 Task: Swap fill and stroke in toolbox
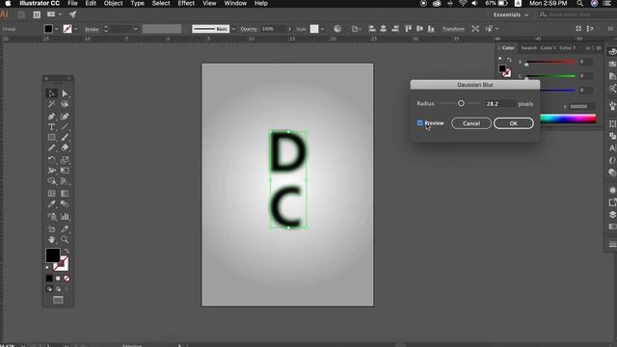pyautogui.click(x=67, y=251)
